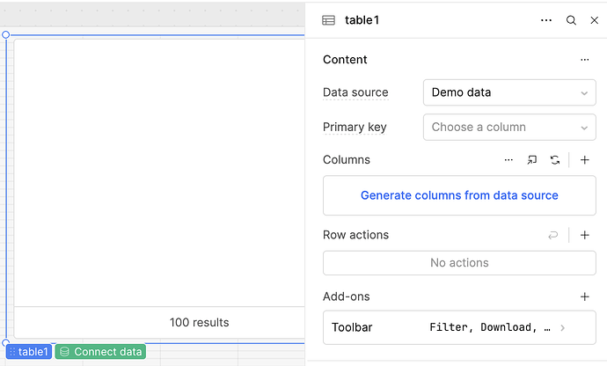The image size is (607, 366).
Task: Click the Row actions return arrow icon
Action: (x=552, y=235)
